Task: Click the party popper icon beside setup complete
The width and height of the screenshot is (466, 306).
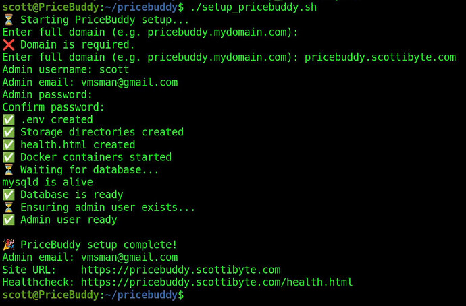Action: click(x=8, y=245)
